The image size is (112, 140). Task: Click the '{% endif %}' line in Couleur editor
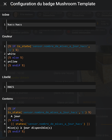point(16,66)
